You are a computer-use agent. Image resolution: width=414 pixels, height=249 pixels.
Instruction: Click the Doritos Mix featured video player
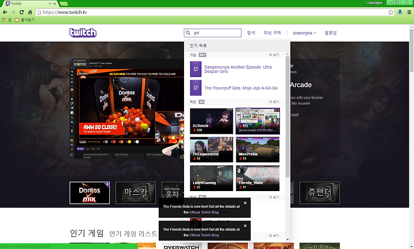[x=127, y=108]
